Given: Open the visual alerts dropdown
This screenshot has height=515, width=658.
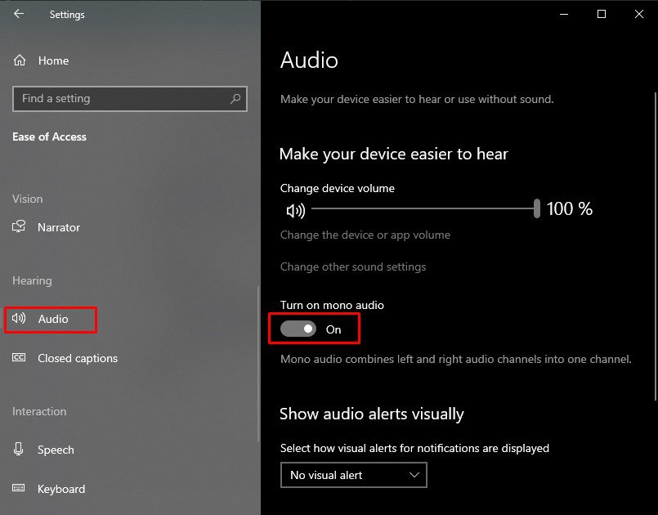Looking at the screenshot, I should point(354,475).
